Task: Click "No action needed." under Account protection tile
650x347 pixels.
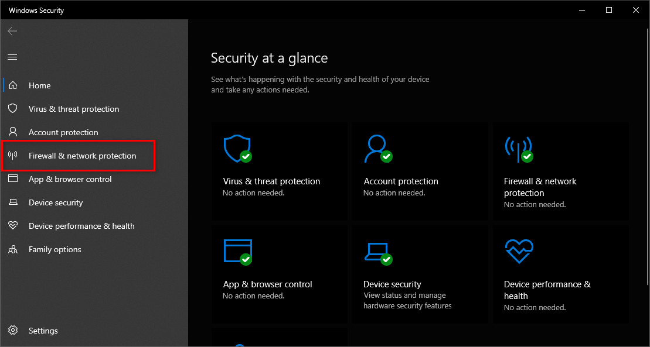Action: [x=394, y=193]
